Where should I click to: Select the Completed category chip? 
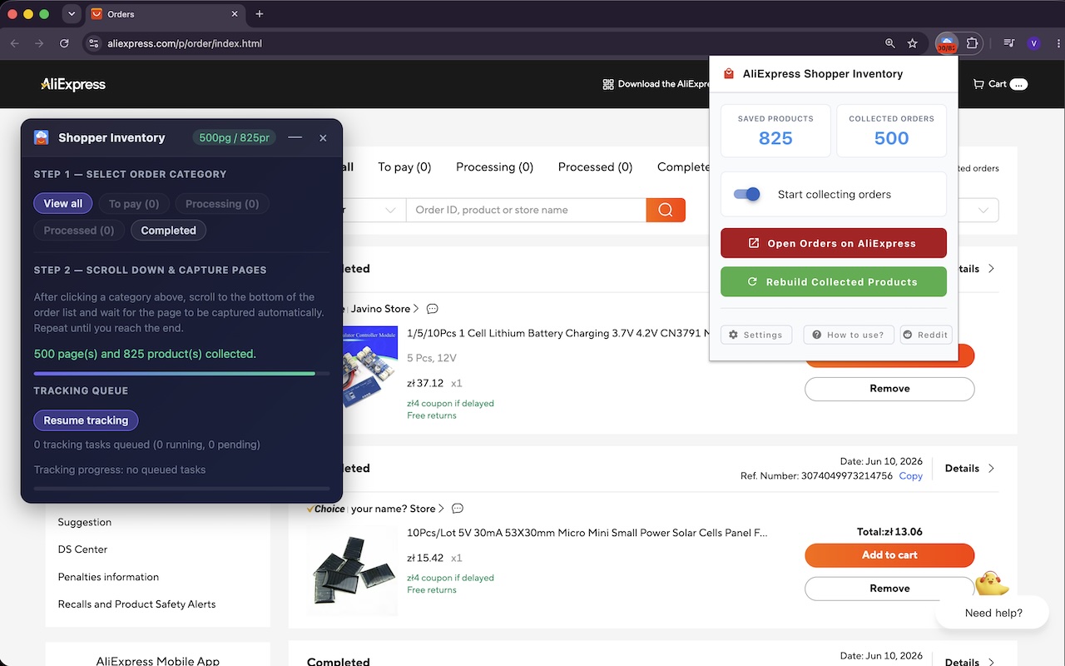[x=168, y=231]
